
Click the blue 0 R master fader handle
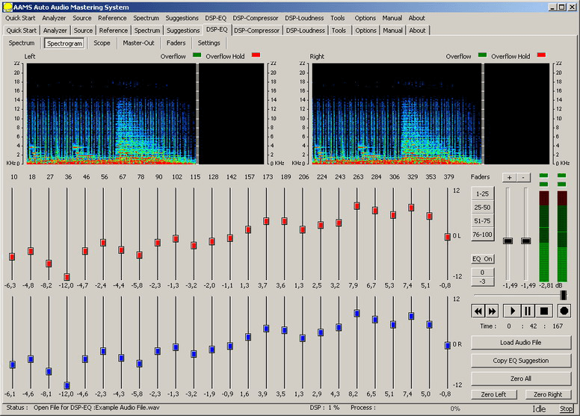tap(447, 345)
